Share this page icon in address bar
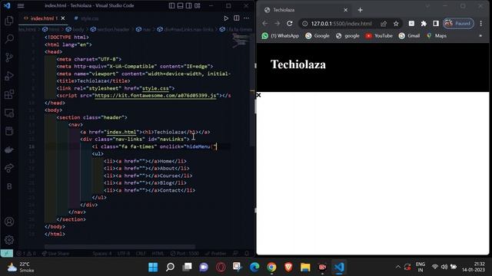Screen dimensions: 492x276 click(x=384, y=24)
